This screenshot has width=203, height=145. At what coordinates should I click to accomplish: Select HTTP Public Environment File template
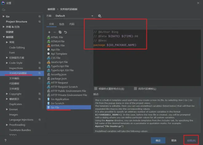tap(68, 91)
